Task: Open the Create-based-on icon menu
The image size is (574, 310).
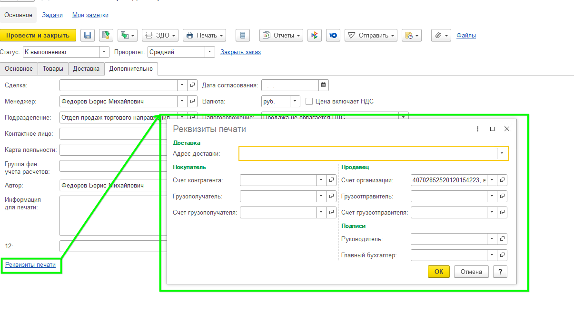Action: click(x=127, y=35)
